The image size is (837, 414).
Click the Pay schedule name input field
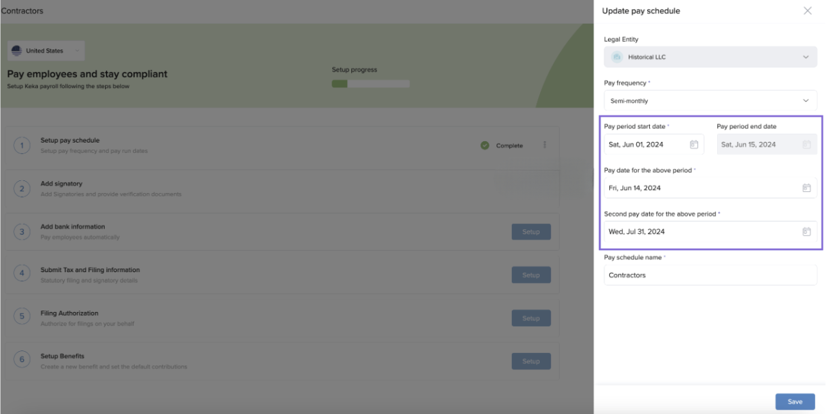pyautogui.click(x=710, y=275)
